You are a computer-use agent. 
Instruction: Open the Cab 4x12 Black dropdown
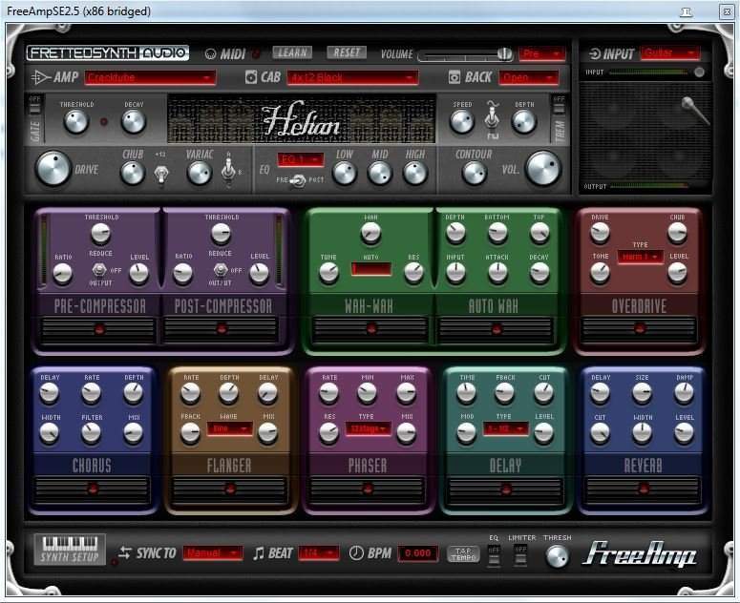tap(352, 77)
